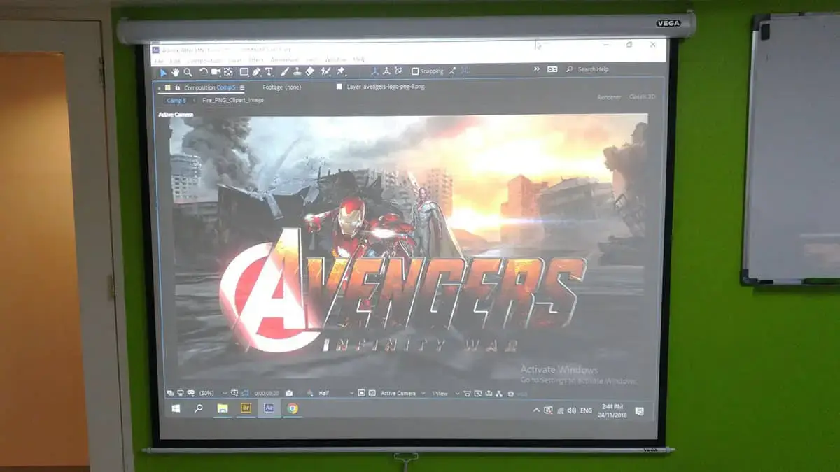Open the Show Channel color management icon
Image resolution: width=840 pixels, height=472 pixels.
[x=310, y=393]
